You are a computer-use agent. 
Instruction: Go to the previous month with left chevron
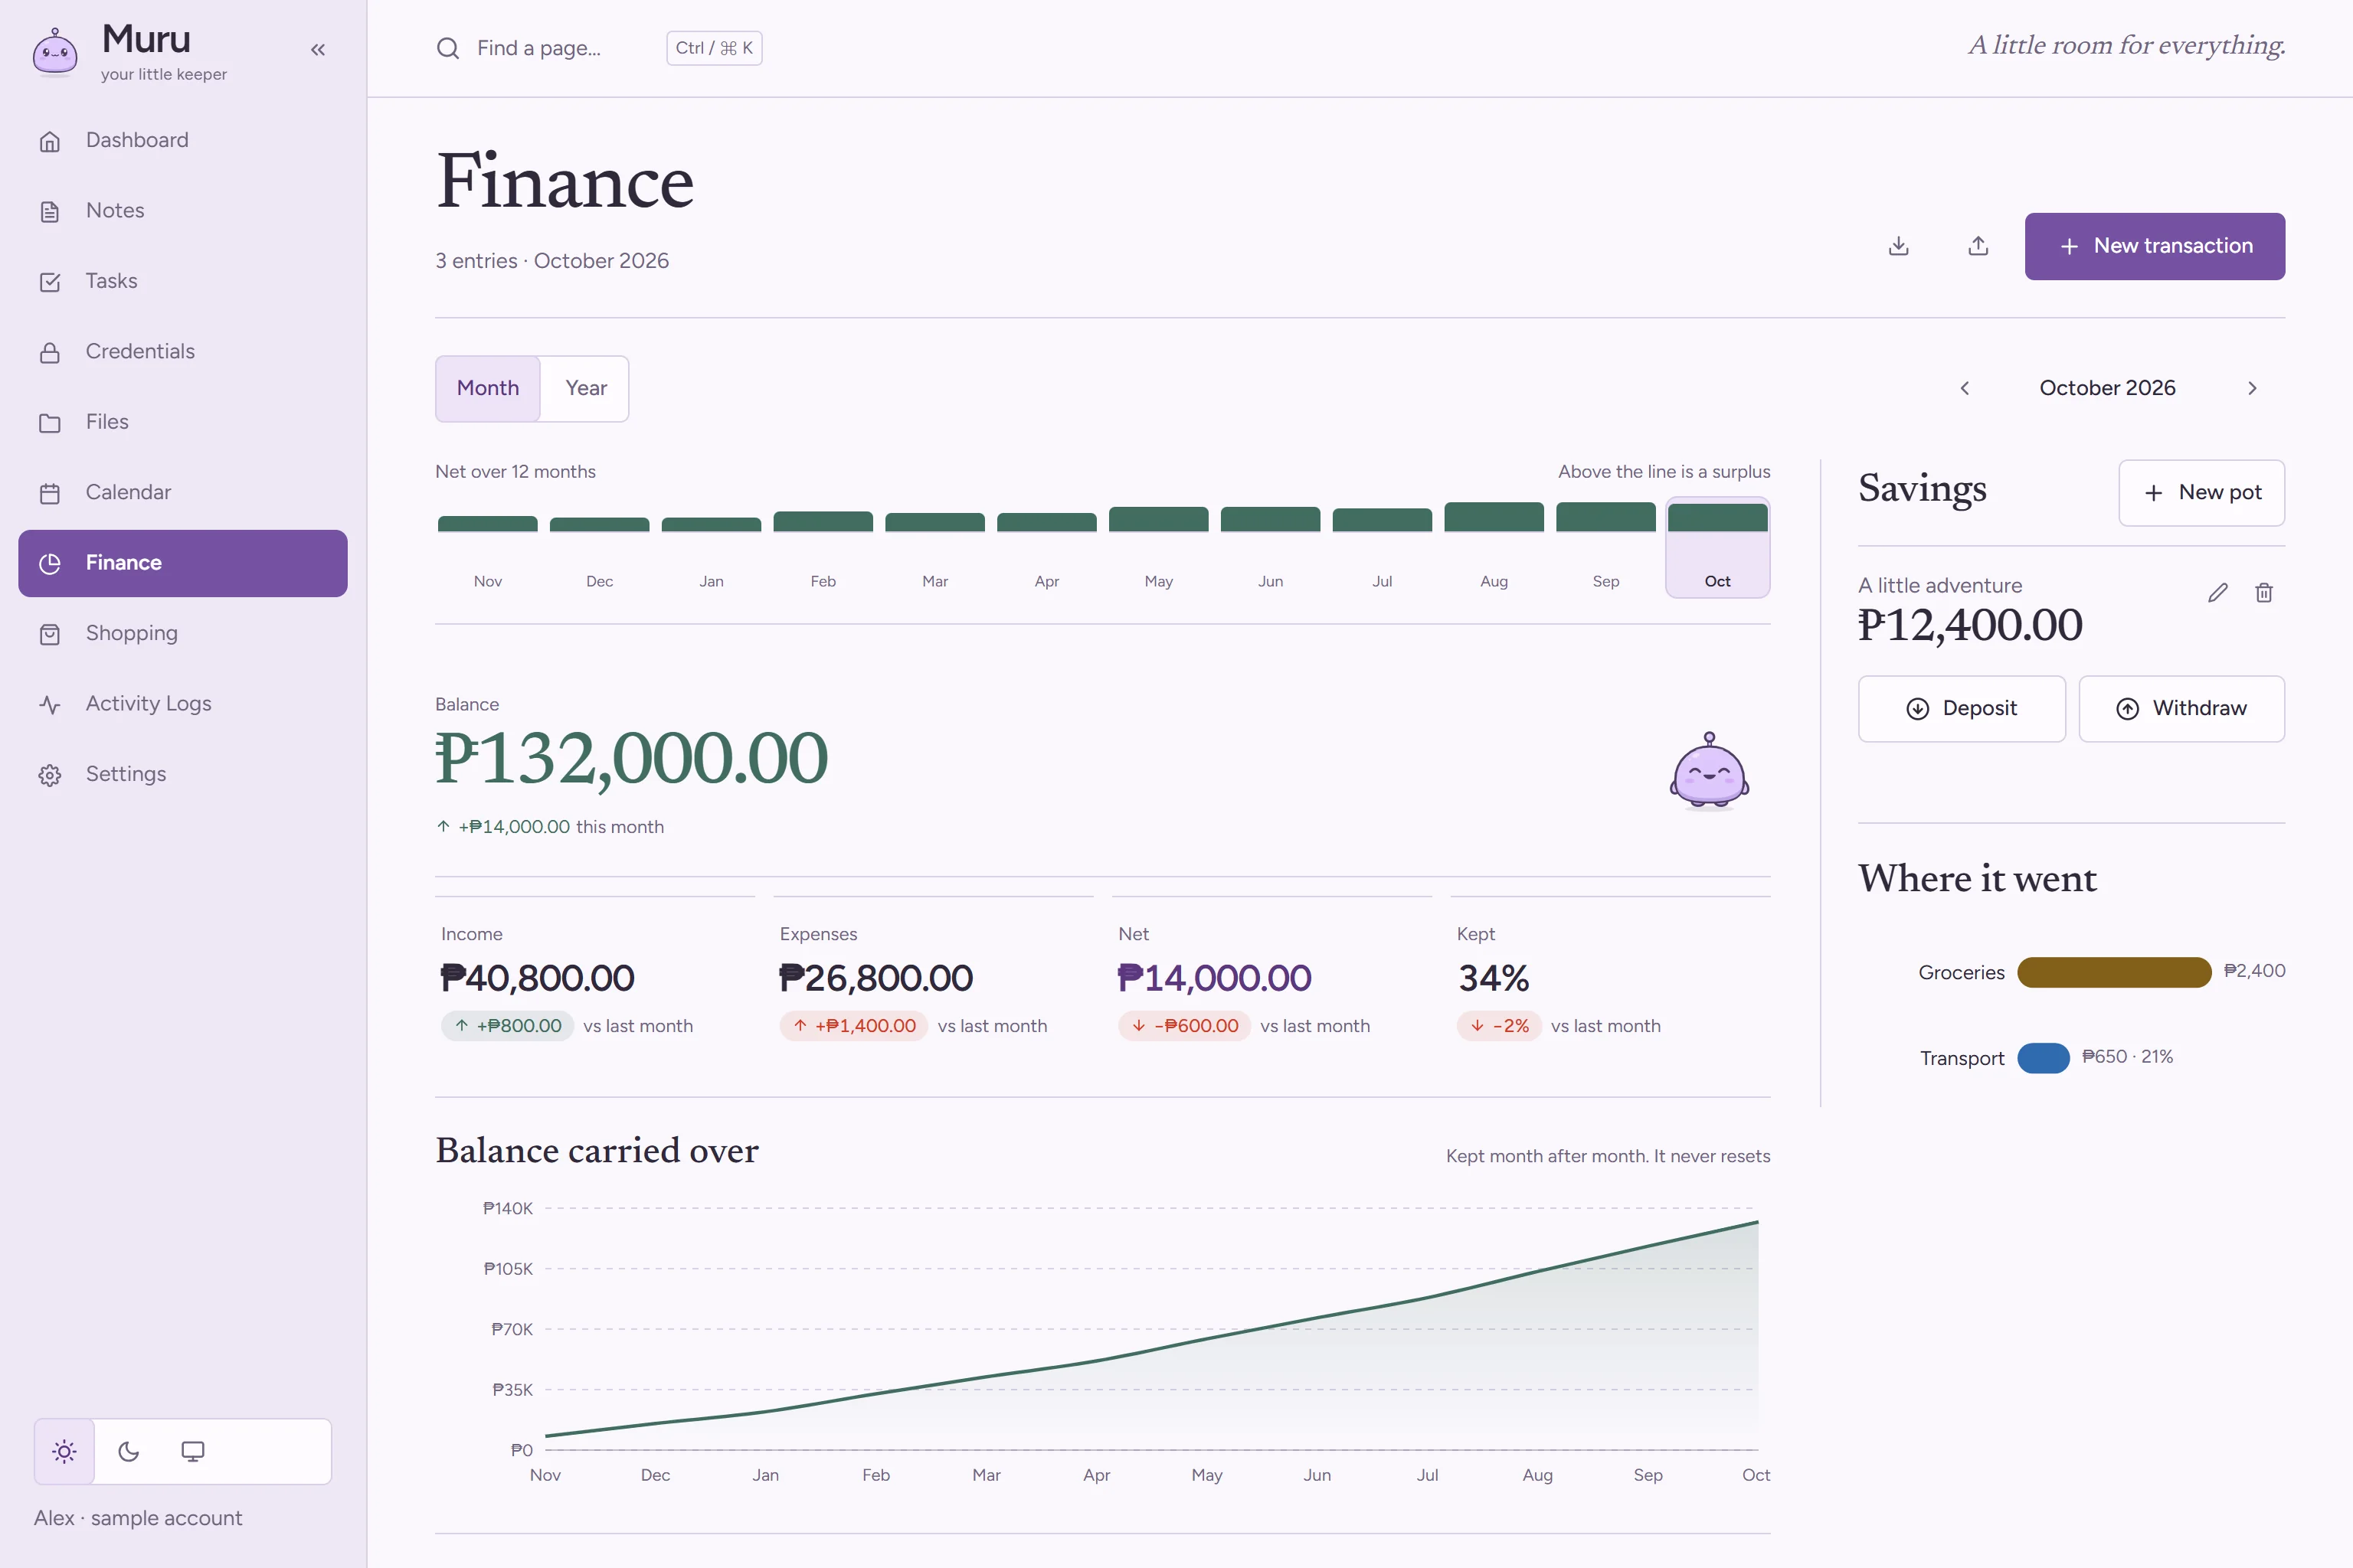(1965, 388)
